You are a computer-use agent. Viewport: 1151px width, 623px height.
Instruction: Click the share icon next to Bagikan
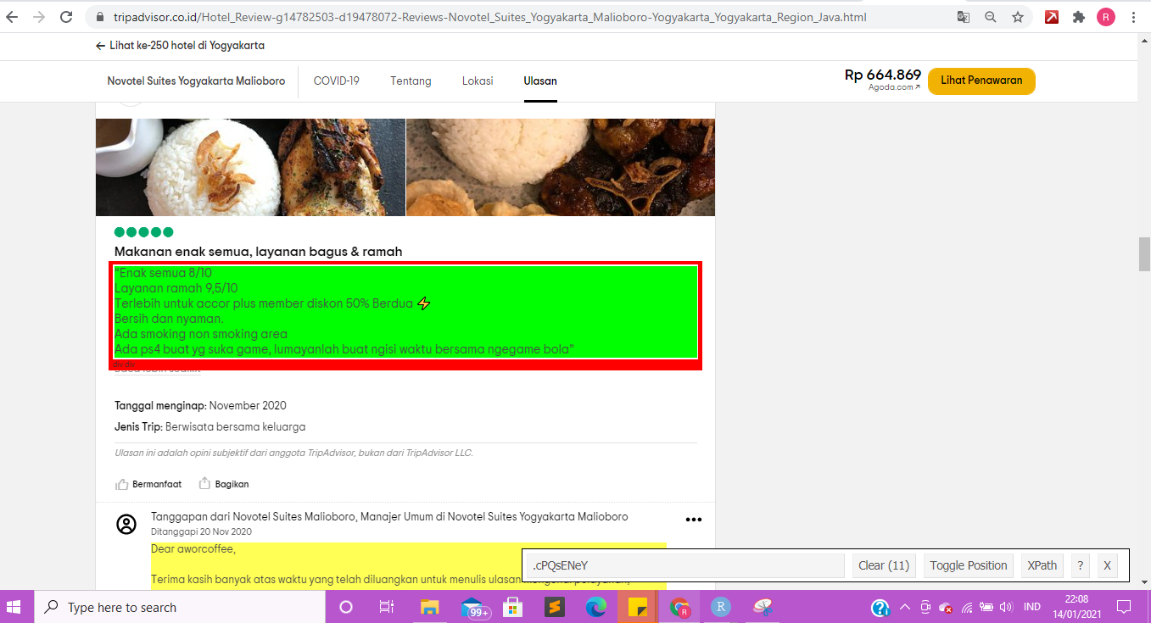click(x=203, y=483)
